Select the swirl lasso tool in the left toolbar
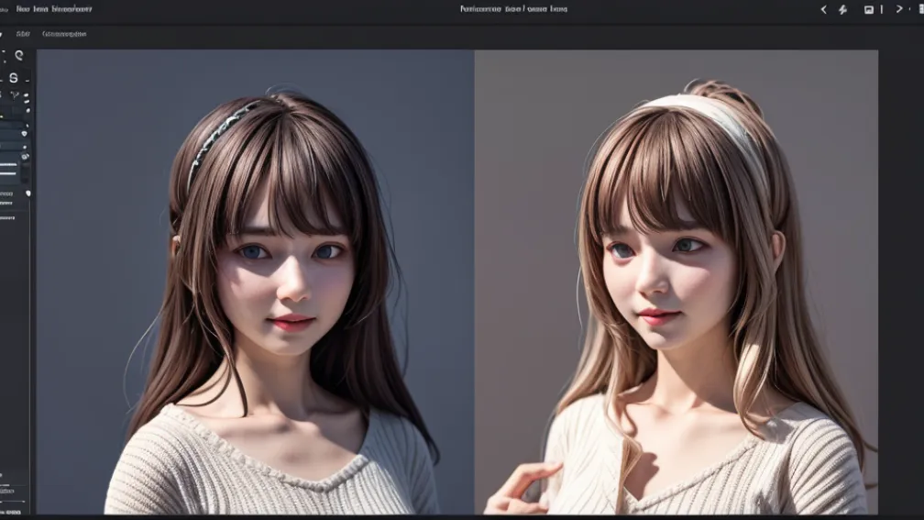Screen dimensions: 924x520 [x=19, y=55]
